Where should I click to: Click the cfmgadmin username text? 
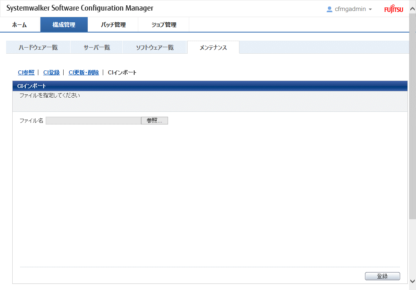(x=350, y=9)
